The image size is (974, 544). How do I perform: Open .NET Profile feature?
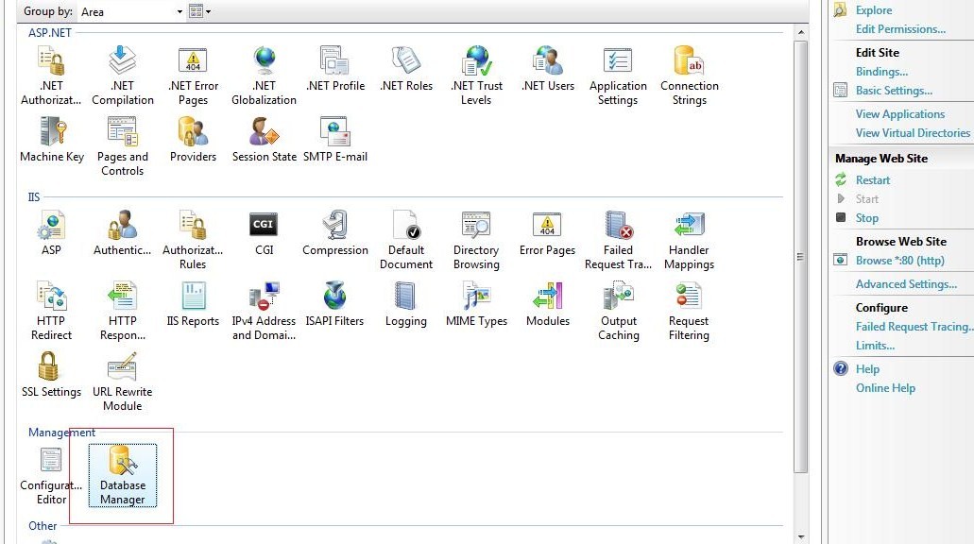tap(335, 69)
